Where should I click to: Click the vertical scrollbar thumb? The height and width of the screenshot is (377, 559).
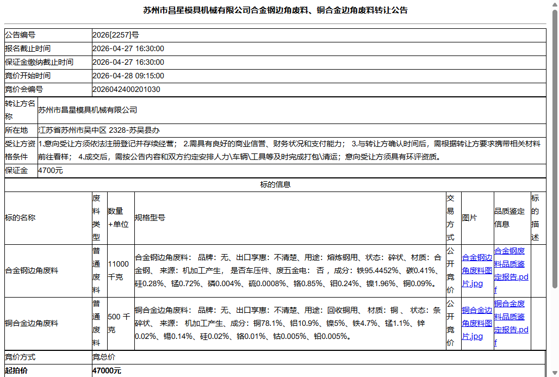(555, 149)
